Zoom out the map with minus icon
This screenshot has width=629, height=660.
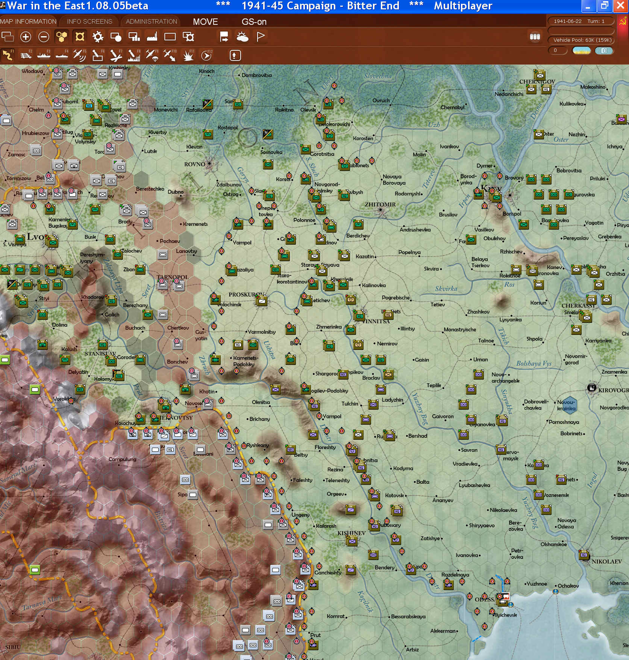(x=44, y=37)
